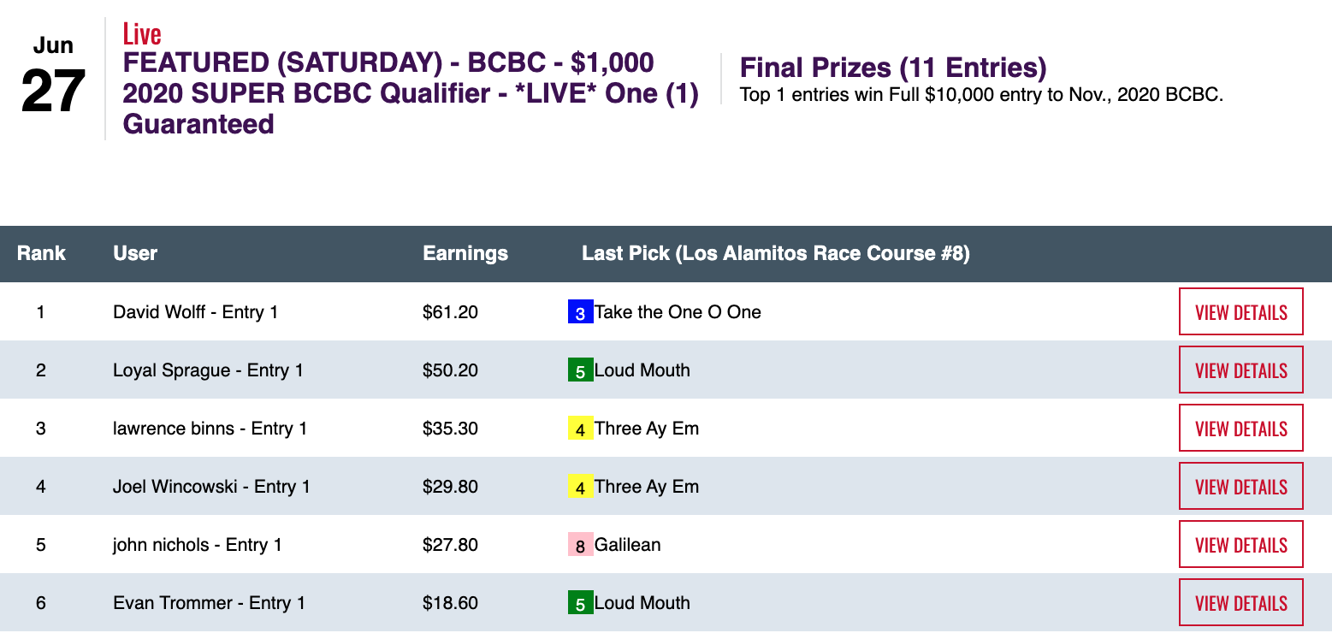Click yellow 4 badge in lawrence binns row
Viewport: 1332px width, 633px height.
[580, 429]
